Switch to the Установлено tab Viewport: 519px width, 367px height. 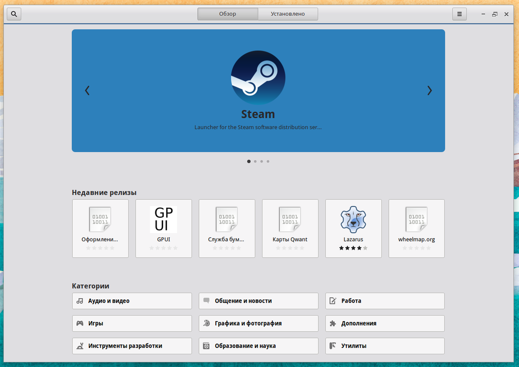coord(288,14)
